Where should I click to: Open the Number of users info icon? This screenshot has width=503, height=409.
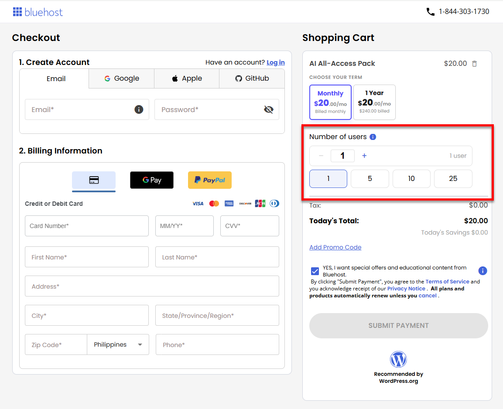[x=373, y=137]
